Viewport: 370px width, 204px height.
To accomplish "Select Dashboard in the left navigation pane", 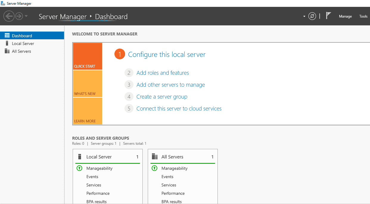I will click(22, 36).
